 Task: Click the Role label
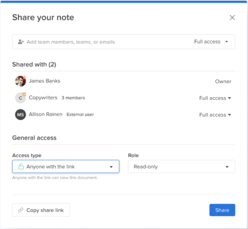pos(134,155)
